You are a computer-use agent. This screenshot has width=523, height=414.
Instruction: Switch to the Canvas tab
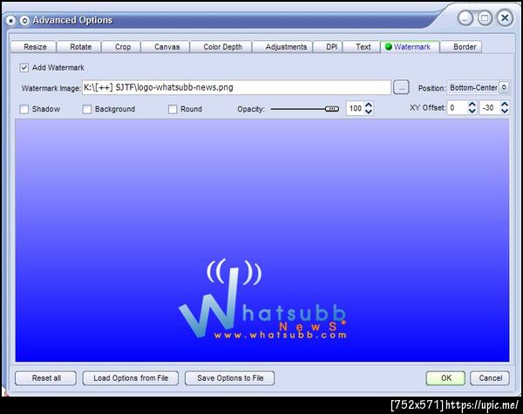click(x=166, y=47)
